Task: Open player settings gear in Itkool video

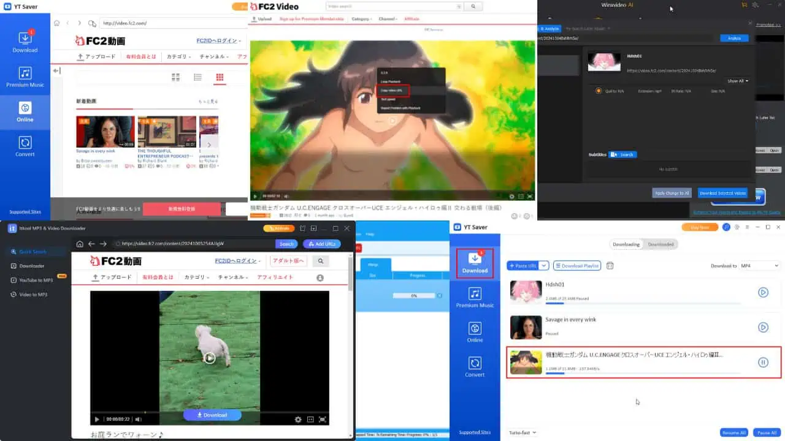Action: tap(298, 420)
